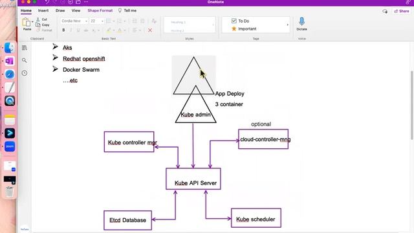The width and height of the screenshot is (414, 233).
Task: Click the Undo arrow in title bar
Action: [x=47, y=2]
